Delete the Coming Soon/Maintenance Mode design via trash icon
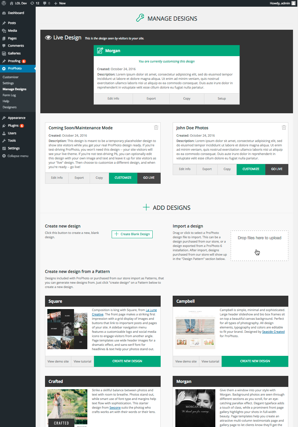 coord(156,127)
